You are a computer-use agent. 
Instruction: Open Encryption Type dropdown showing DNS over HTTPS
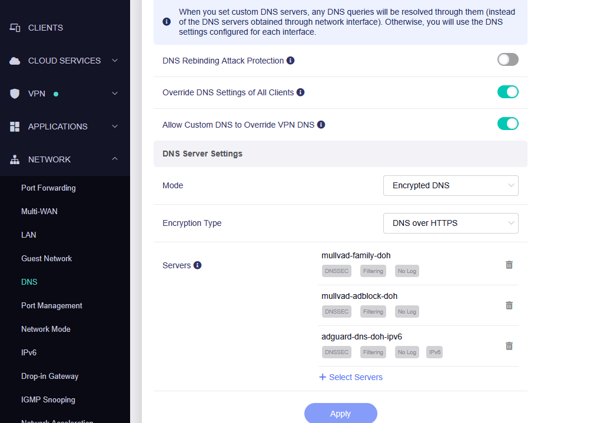(450, 223)
